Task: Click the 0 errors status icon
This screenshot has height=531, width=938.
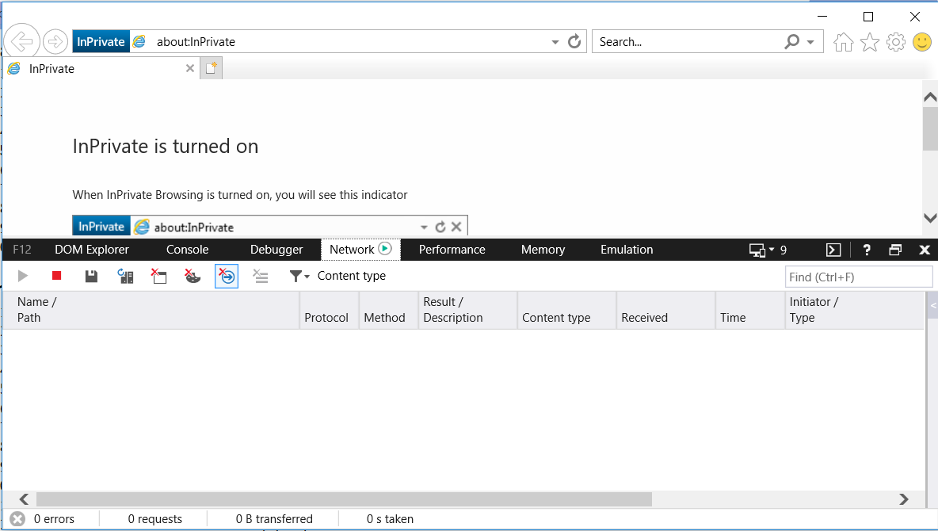Action: (18, 519)
